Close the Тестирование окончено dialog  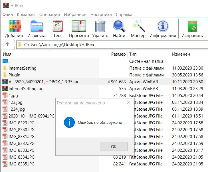[x=128, y=103]
